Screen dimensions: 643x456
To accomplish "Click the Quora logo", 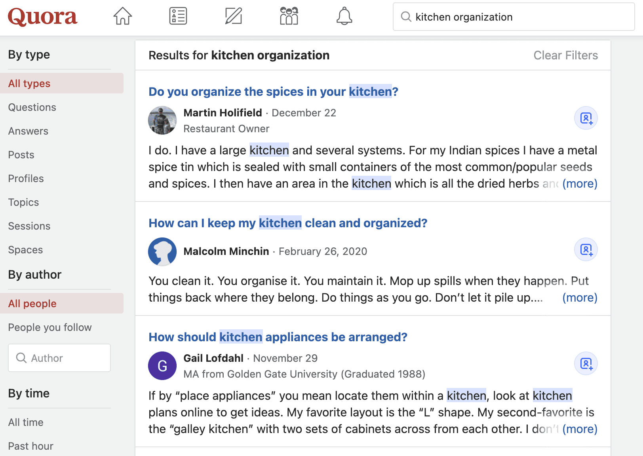I will (42, 17).
